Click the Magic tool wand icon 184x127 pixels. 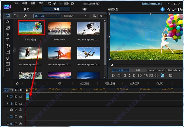[x=17, y=83]
